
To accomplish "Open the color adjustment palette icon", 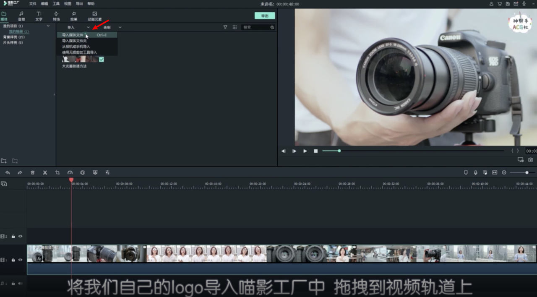I will coord(83,172).
